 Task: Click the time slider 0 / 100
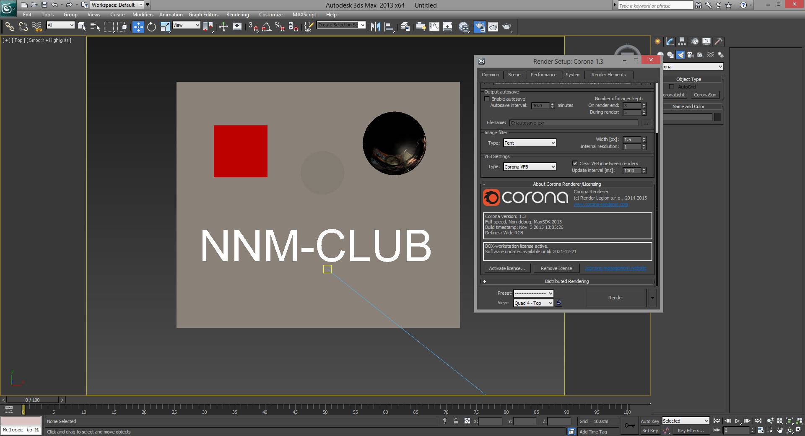pyautogui.click(x=33, y=400)
